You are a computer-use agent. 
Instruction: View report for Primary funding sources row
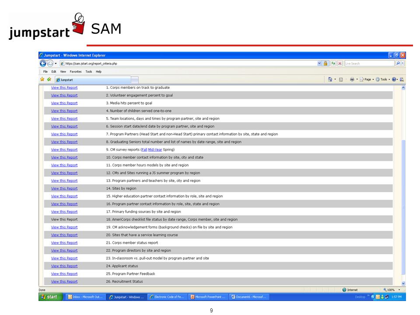click(64, 212)
